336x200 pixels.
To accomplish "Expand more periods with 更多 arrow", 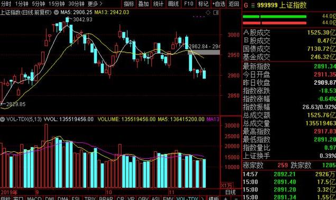I will pos(95,4).
